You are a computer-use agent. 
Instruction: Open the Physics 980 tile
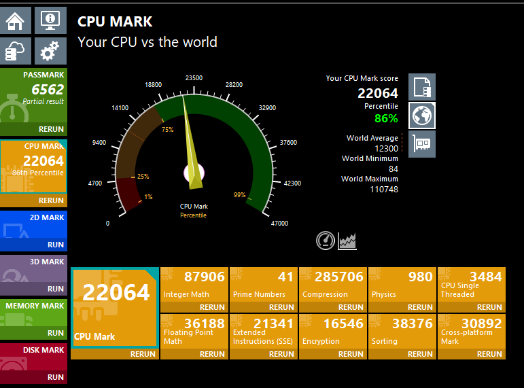click(x=402, y=285)
